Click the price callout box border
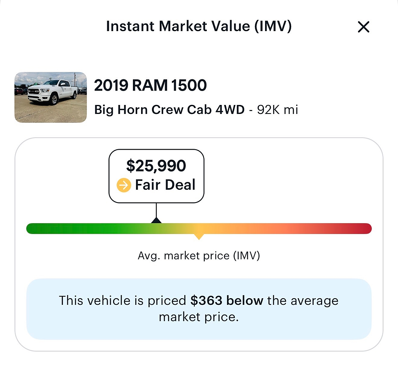This screenshot has width=398, height=367. pyautogui.click(x=156, y=150)
